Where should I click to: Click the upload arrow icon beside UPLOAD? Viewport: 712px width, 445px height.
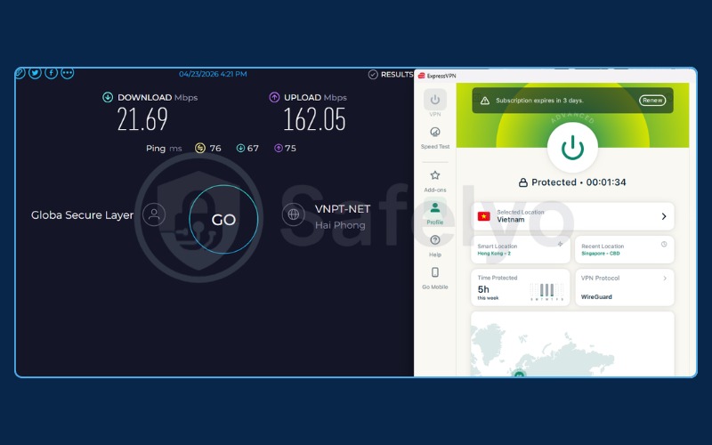pos(274,97)
